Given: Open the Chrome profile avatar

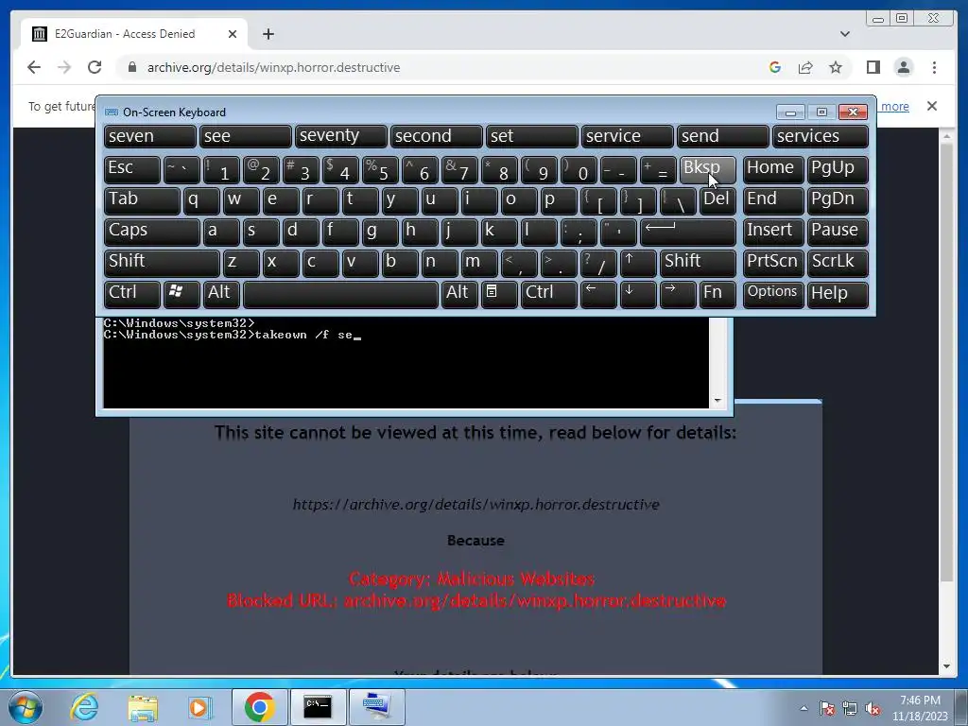Looking at the screenshot, I should pyautogui.click(x=904, y=67).
